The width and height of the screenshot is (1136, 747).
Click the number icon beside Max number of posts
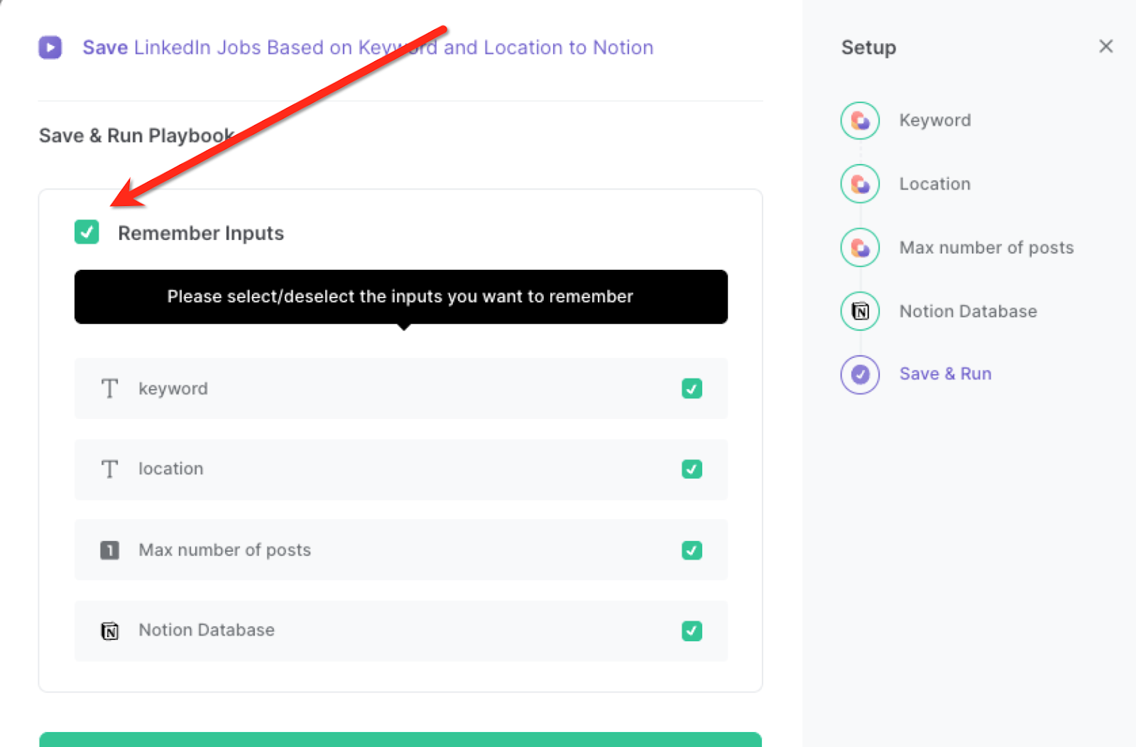109,550
